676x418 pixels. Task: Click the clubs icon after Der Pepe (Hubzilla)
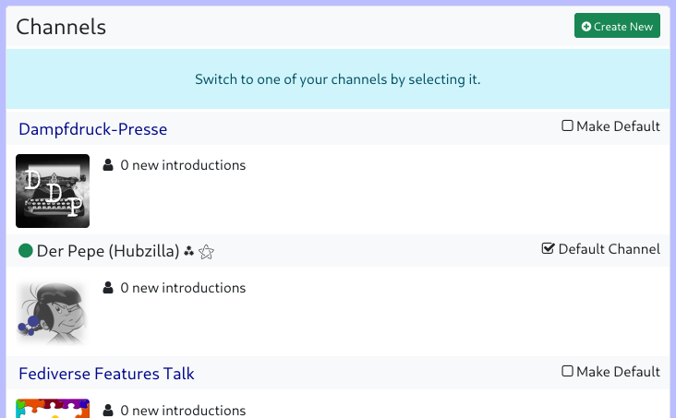click(x=189, y=251)
